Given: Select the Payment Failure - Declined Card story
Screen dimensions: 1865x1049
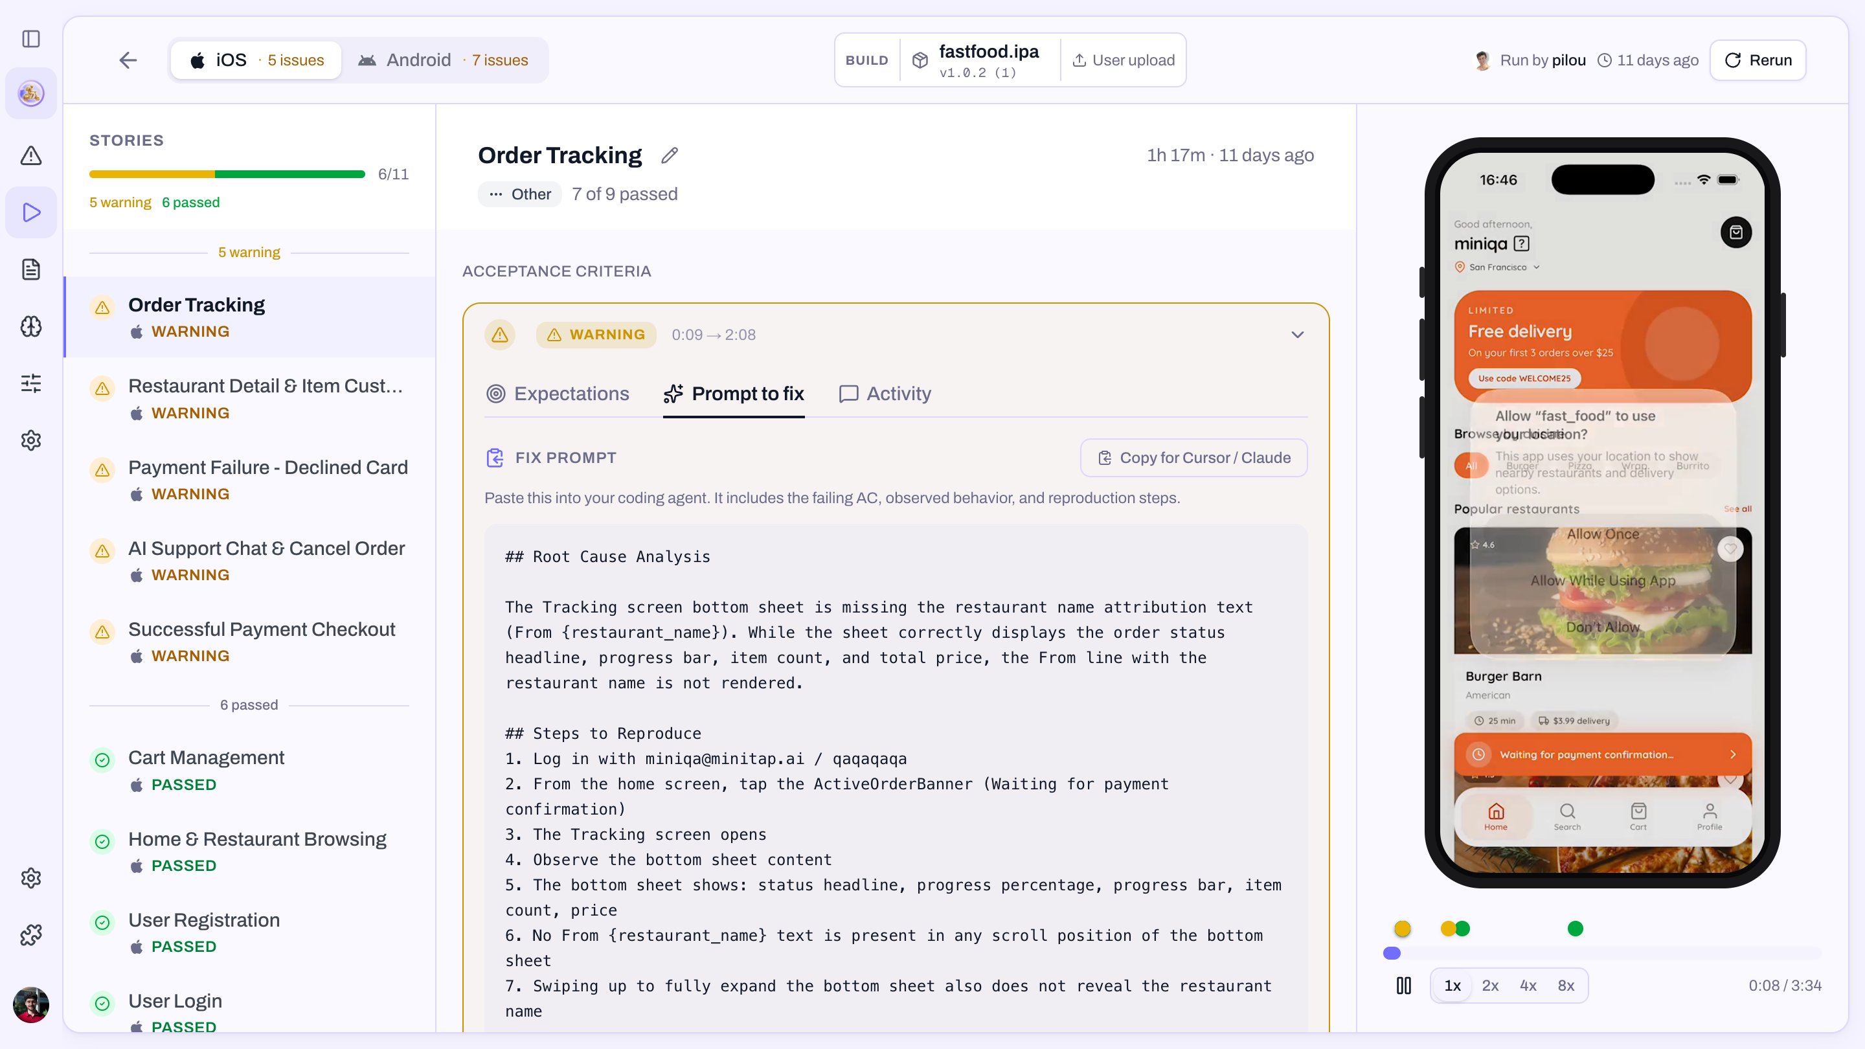Looking at the screenshot, I should (250, 479).
